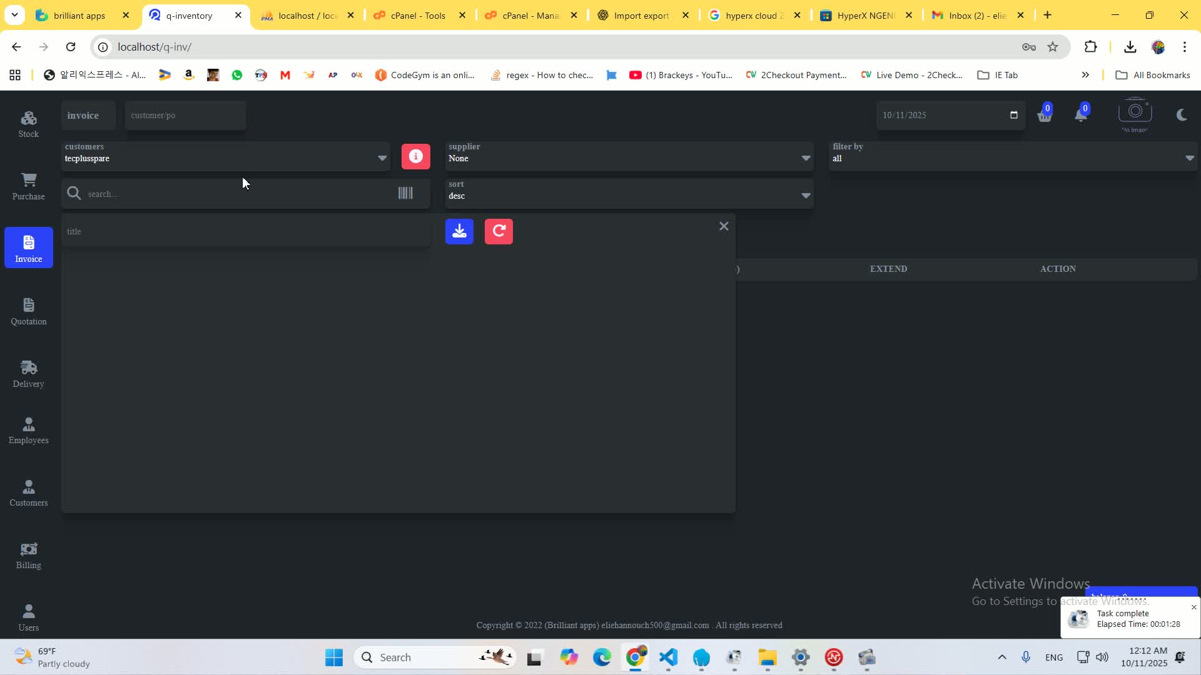Open the notifications bell icon
The height and width of the screenshot is (675, 1201).
[x=1081, y=115]
